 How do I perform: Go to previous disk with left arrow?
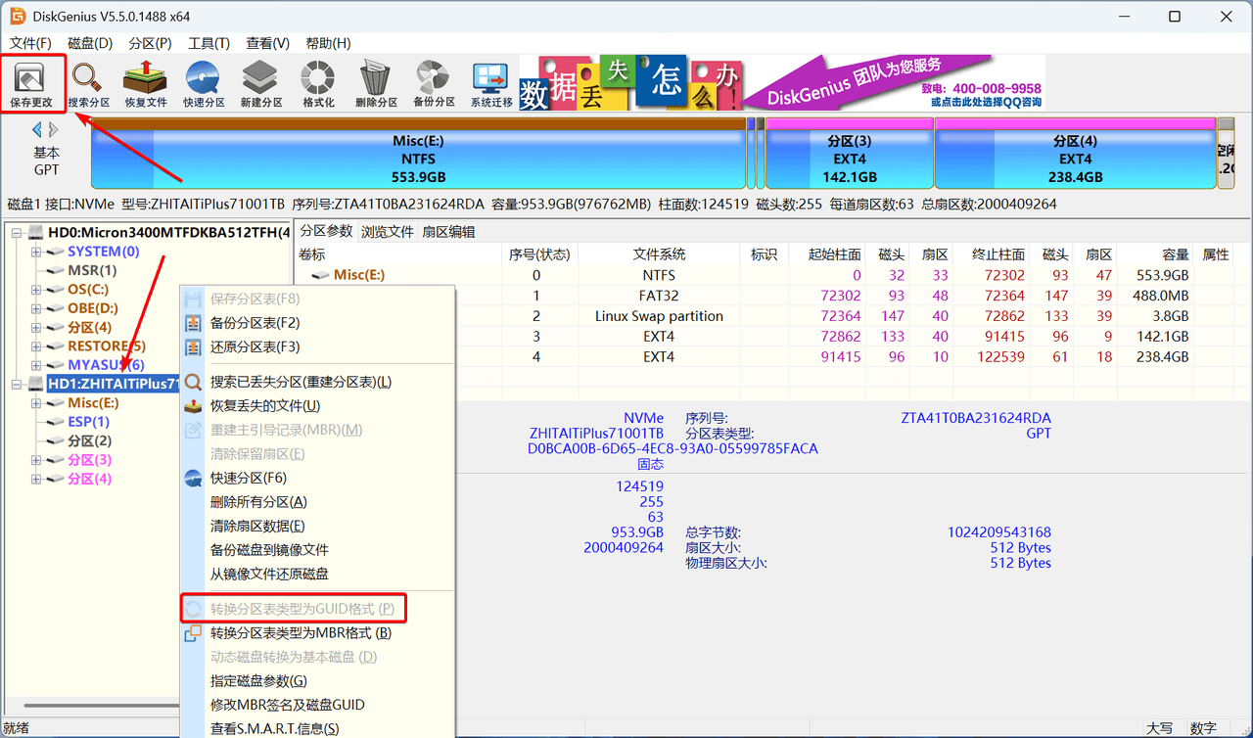[x=37, y=129]
